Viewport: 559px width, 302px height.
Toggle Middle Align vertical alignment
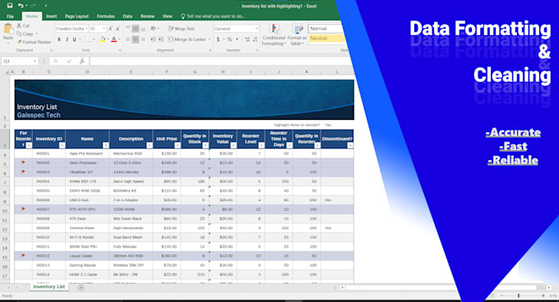[x=136, y=29]
